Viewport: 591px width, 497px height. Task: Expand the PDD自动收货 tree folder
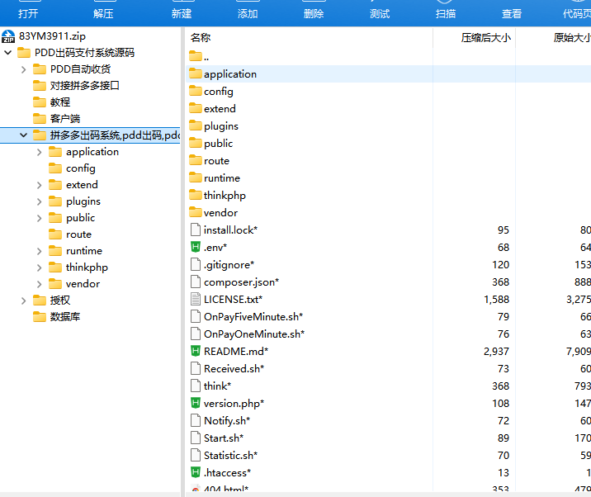click(x=23, y=69)
